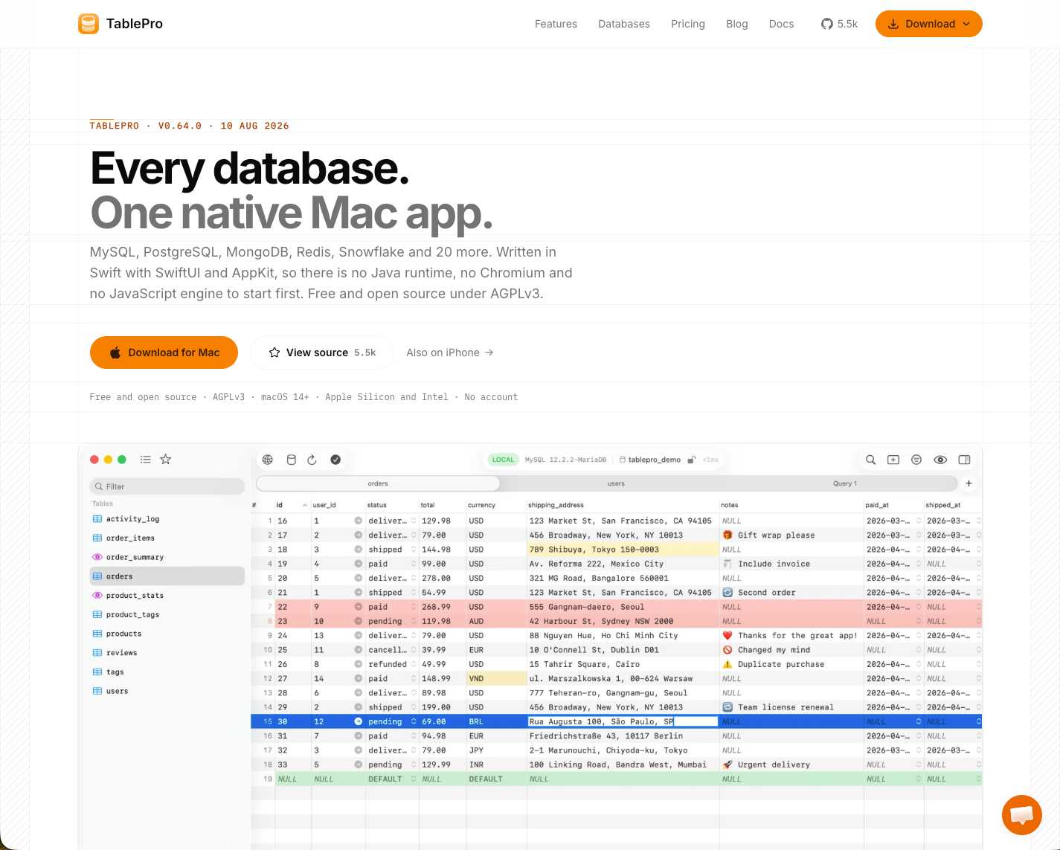Select the users table in sidebar

[x=167, y=691]
